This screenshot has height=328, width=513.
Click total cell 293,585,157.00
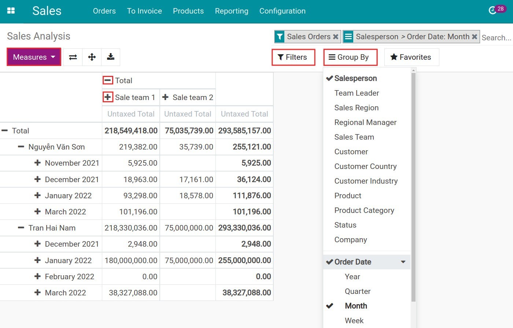(x=245, y=130)
